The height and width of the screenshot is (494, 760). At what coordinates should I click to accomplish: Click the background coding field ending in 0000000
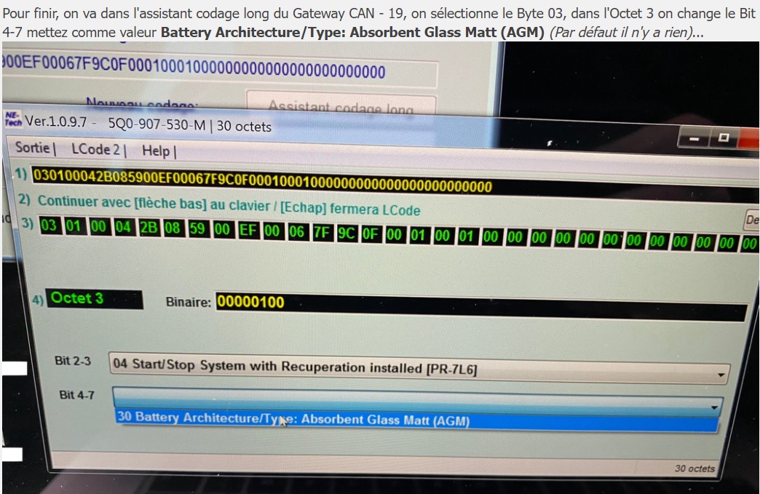pos(218,69)
